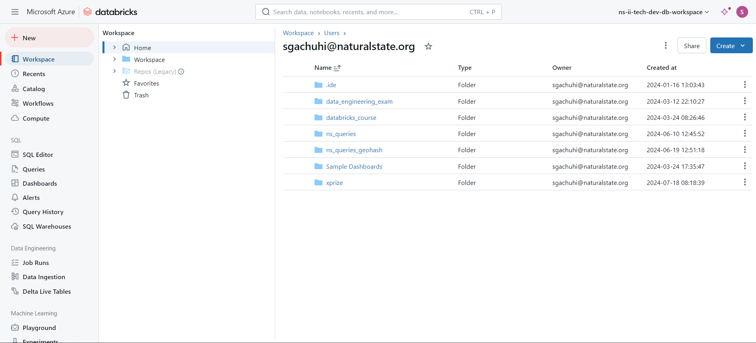The height and width of the screenshot is (343, 756).
Task: Switch workspace via ns-ii-tech-dev-db-workspace dropdown
Action: click(x=663, y=12)
